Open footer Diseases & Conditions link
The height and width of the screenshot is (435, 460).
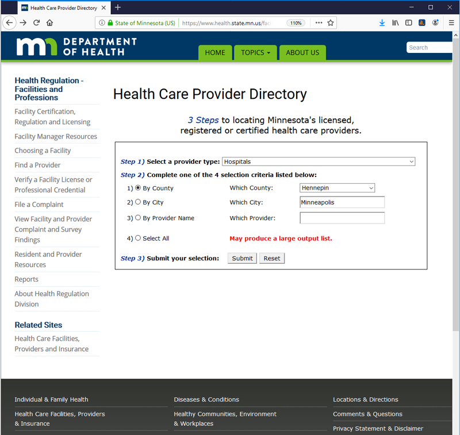(206, 399)
